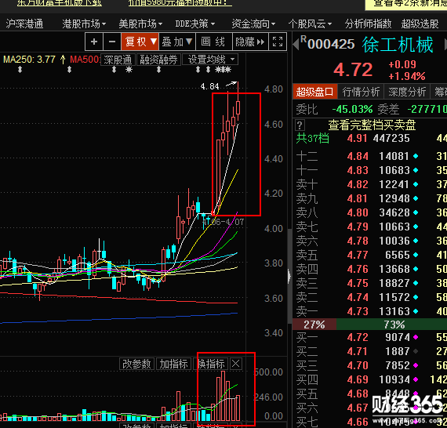Click the MA500 indicator label
Screen dimensions: 447x428
pyautogui.click(x=85, y=60)
